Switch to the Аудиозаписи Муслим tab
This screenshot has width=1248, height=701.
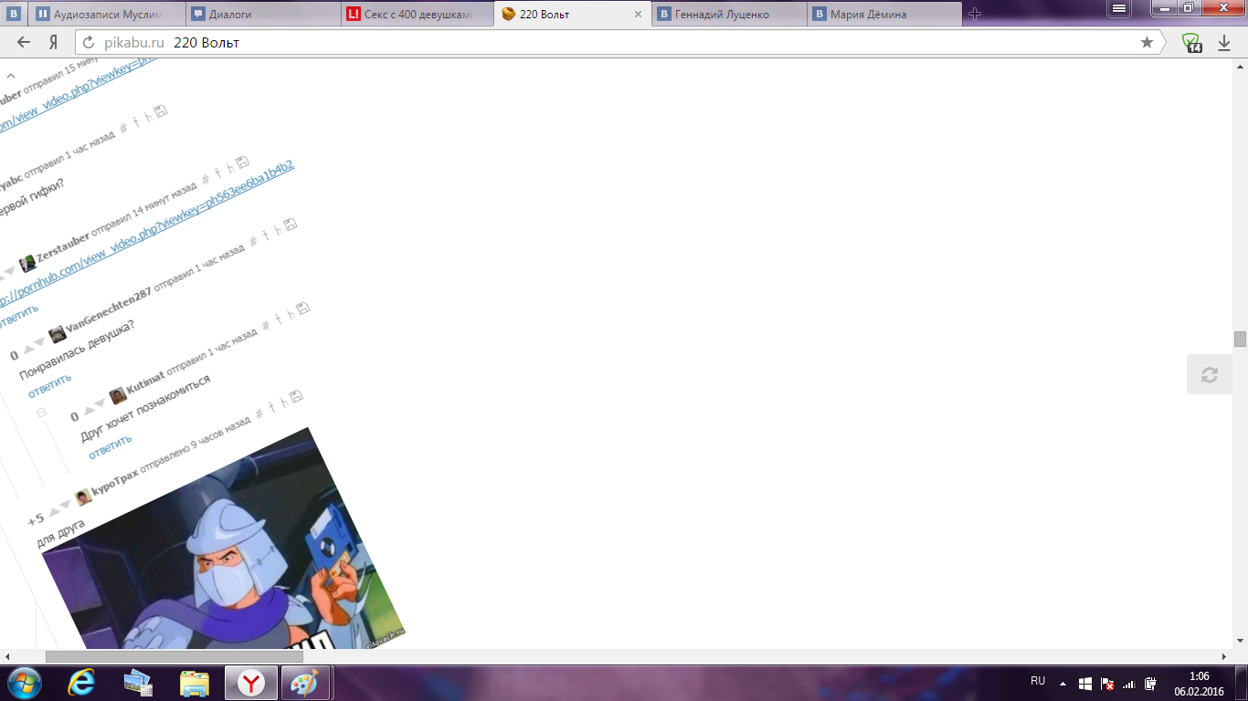point(108,14)
